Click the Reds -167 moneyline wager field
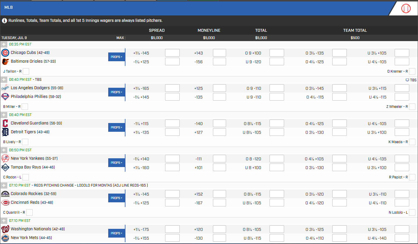The height and width of the screenshot is (244, 418). tap(219, 203)
